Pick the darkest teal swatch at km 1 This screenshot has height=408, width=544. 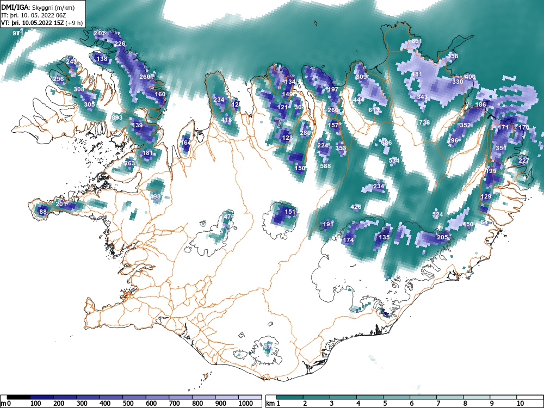pos(290,397)
